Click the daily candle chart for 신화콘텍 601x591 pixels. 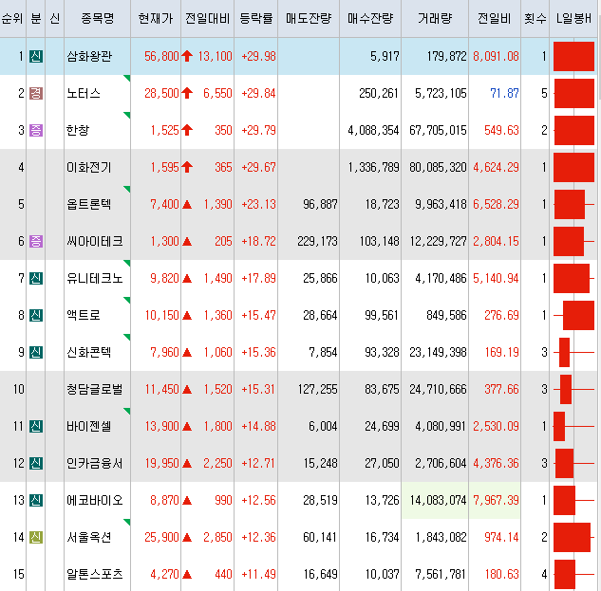[573, 352]
